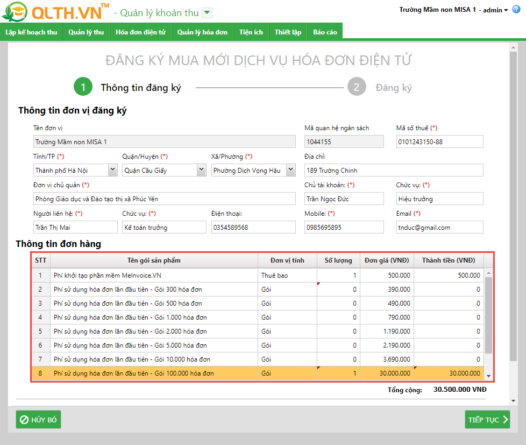The width and height of the screenshot is (526, 445).
Task: Edit the Người liên hệ field
Action: (75, 227)
